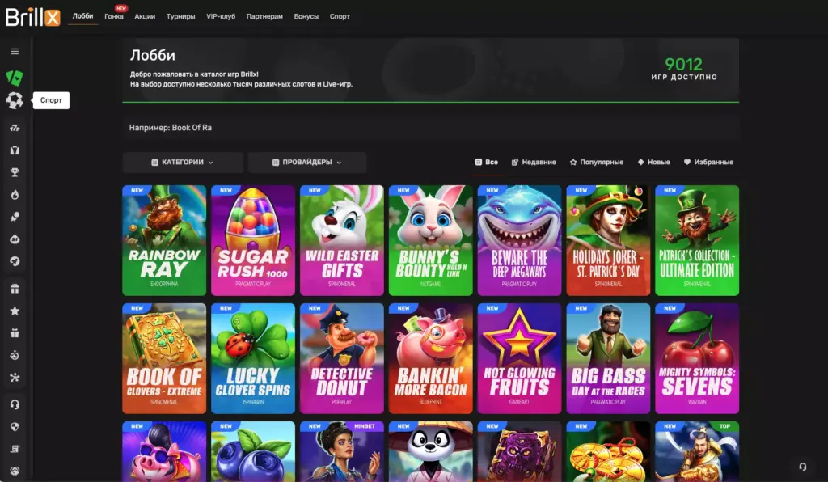Select the Спорт soccer ball icon in sidebar
Image resolution: width=828 pixels, height=482 pixels.
(12, 100)
